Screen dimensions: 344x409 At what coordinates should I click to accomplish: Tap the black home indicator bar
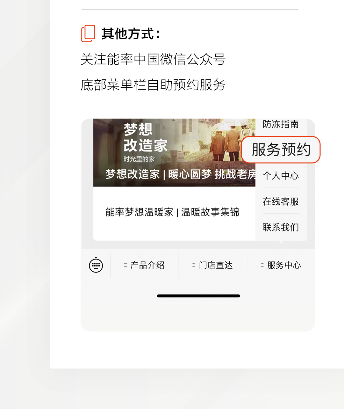click(x=198, y=296)
